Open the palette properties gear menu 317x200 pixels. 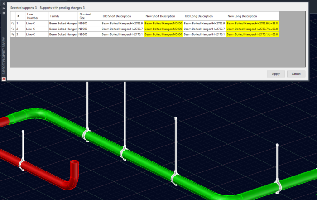(4, 13)
